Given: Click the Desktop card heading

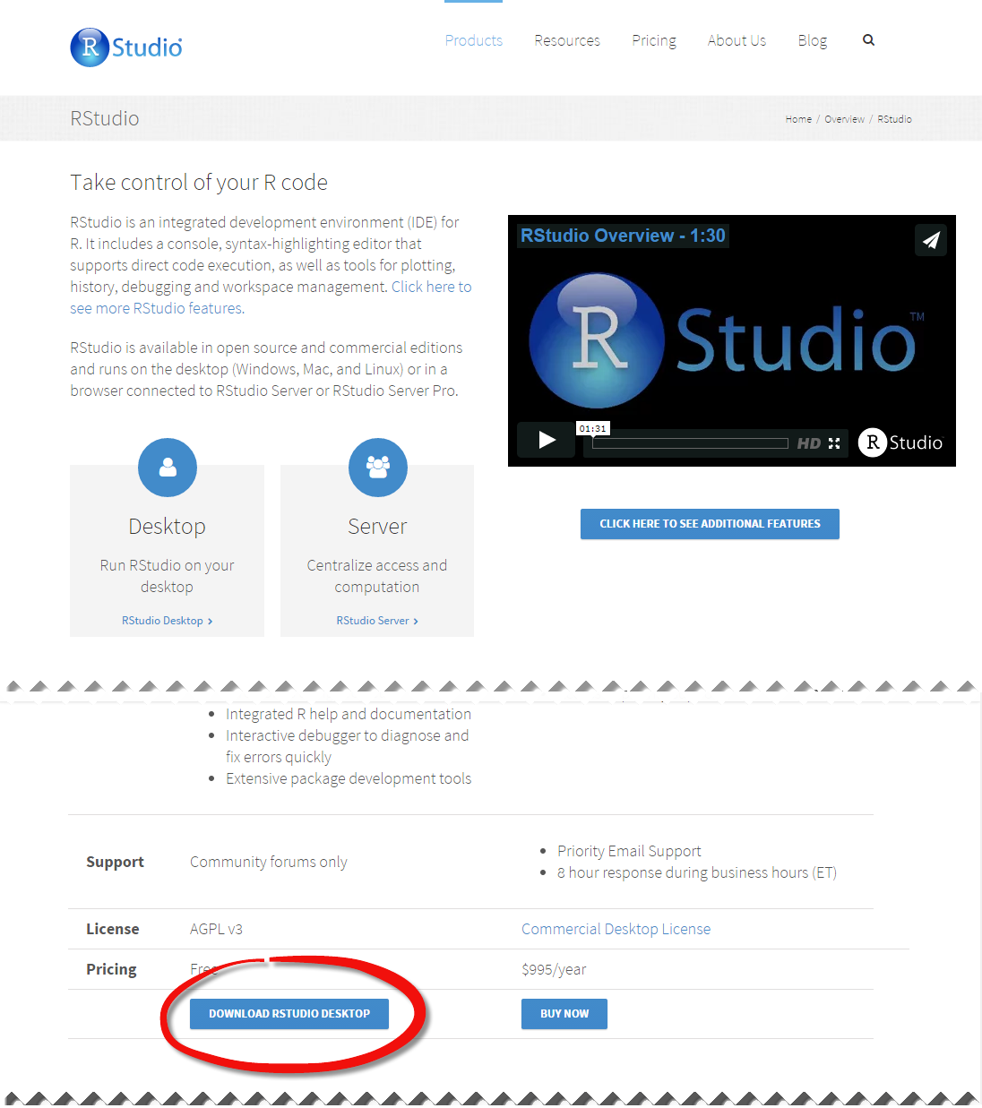Looking at the screenshot, I should point(168,527).
